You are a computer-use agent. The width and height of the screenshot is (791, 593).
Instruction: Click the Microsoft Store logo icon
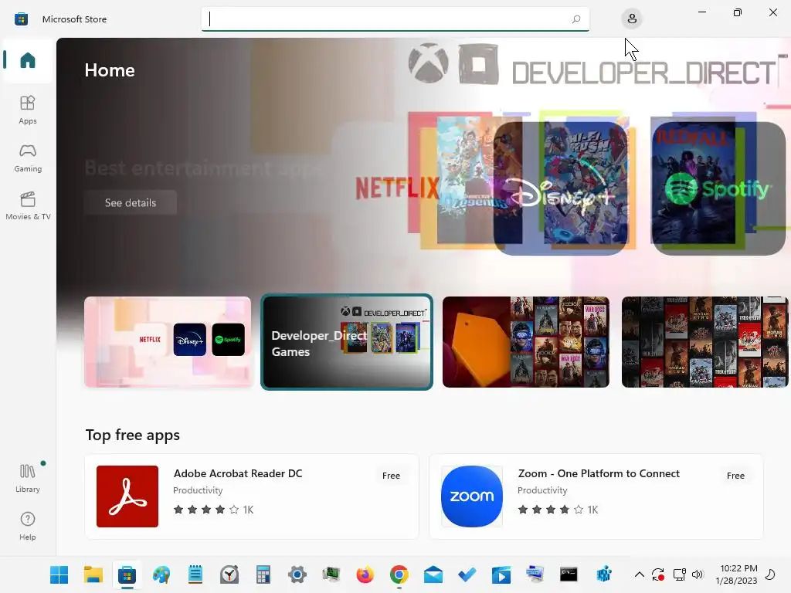click(x=21, y=19)
